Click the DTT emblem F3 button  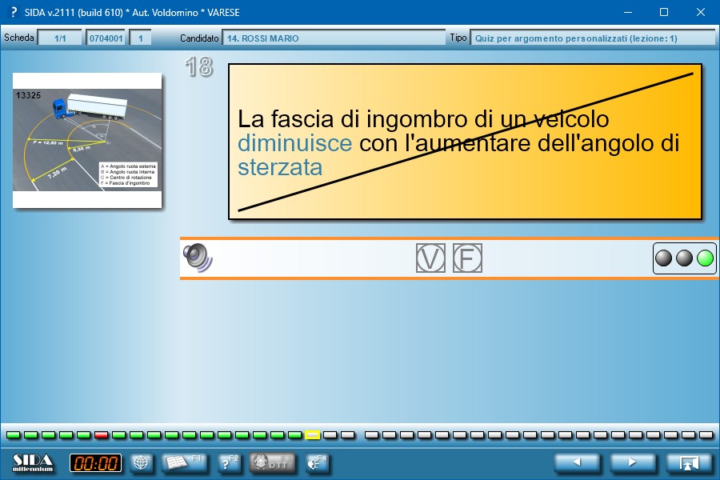coord(273,462)
